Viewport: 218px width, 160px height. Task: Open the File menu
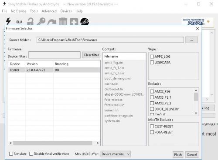click(x=4, y=11)
